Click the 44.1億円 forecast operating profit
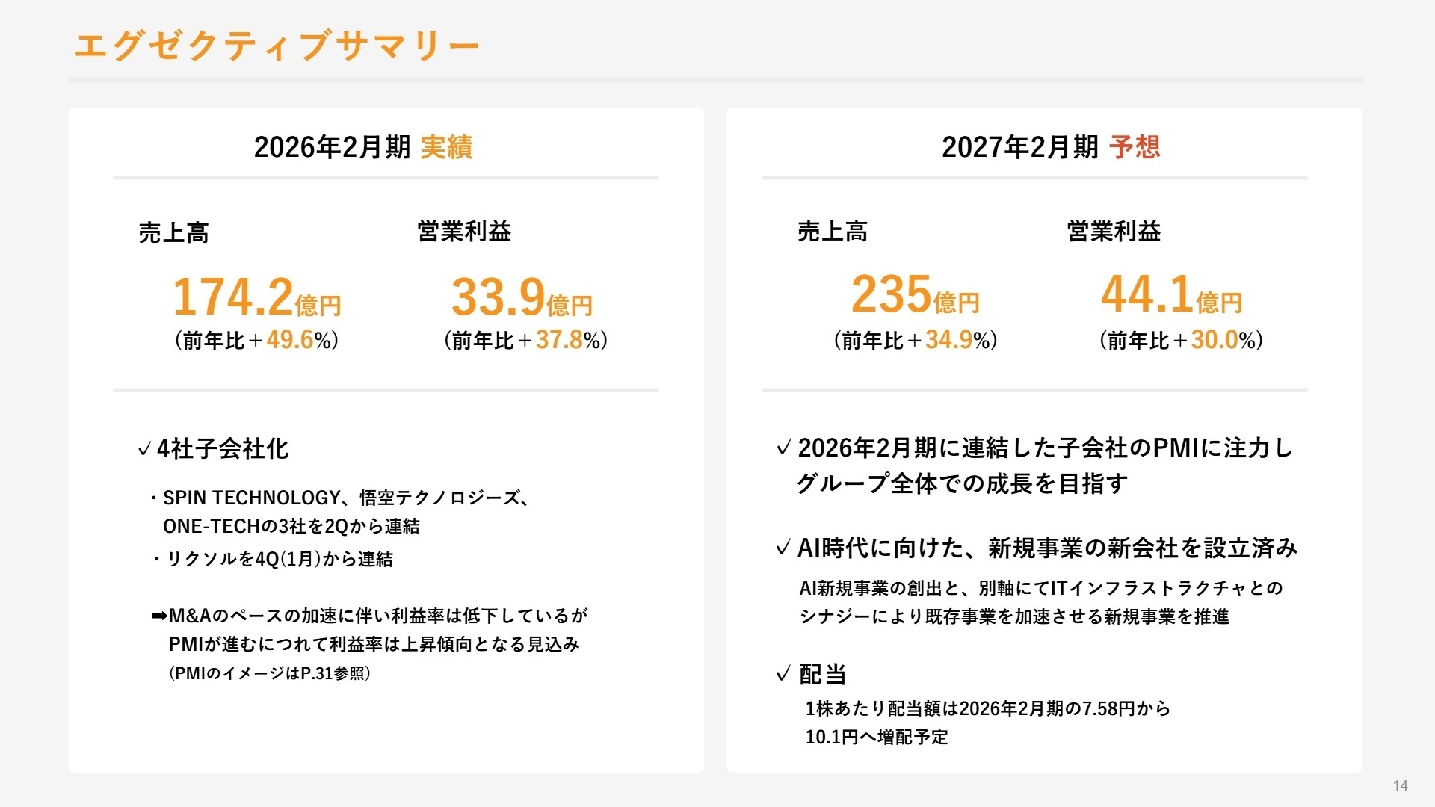This screenshot has width=1435, height=807. 1171,294
